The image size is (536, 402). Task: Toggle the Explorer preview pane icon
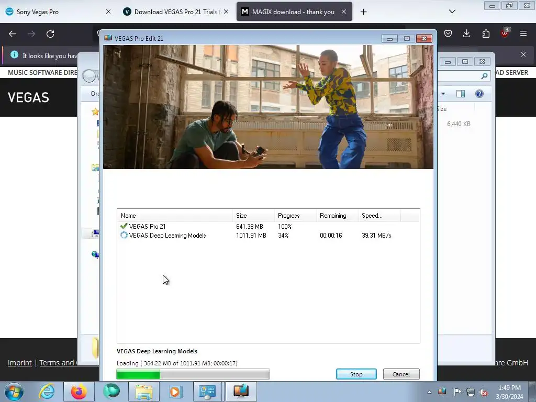point(461,94)
